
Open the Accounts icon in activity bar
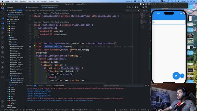pyautogui.click(x=2, y=101)
